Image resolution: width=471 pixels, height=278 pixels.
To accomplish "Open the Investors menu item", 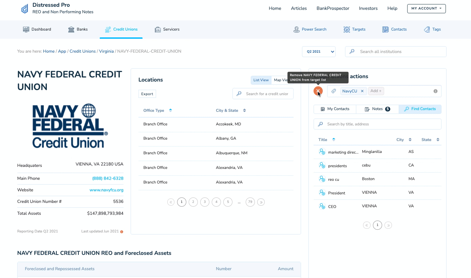I will (x=368, y=8).
